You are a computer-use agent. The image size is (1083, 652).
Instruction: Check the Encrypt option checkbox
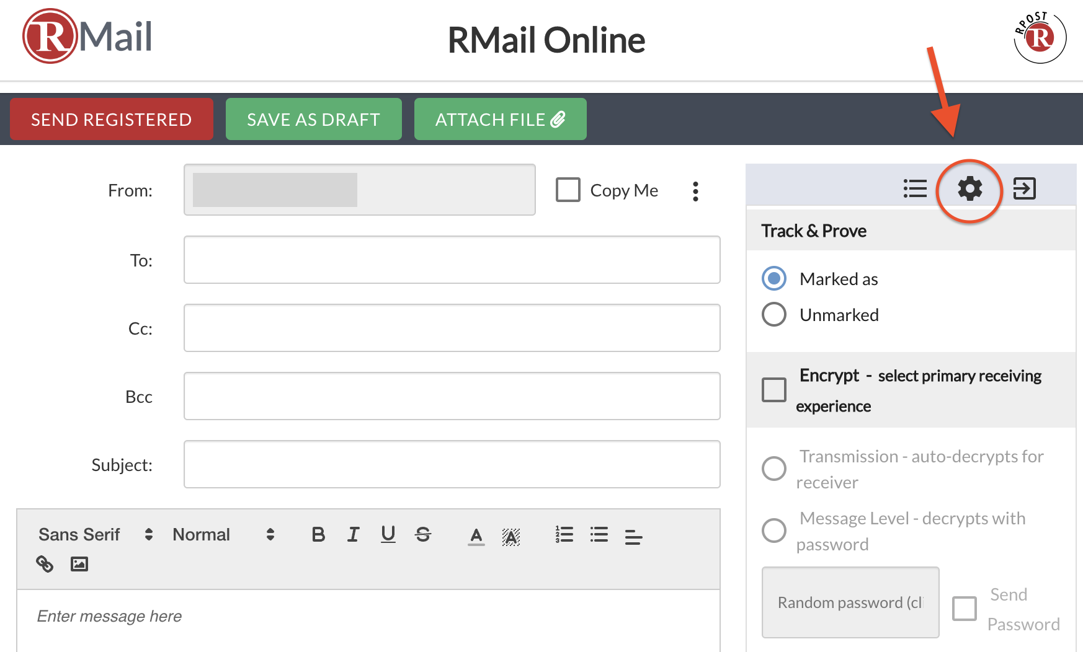pos(774,390)
